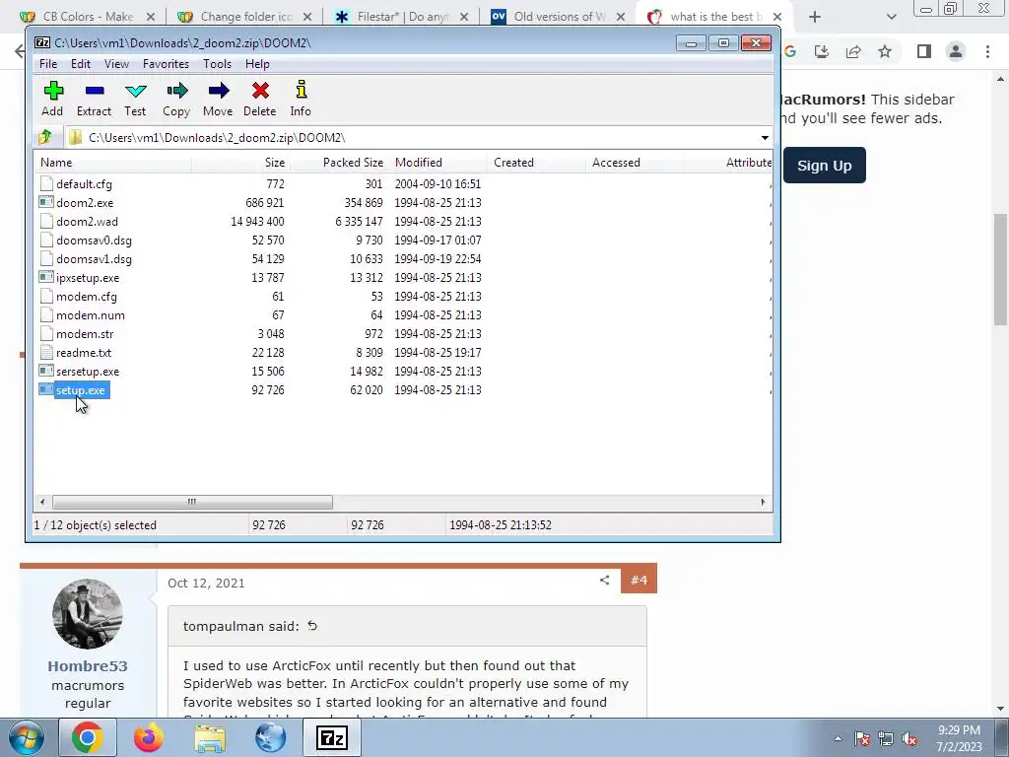
Task: Click the 7-Zip taskbar button
Action: tap(332, 737)
